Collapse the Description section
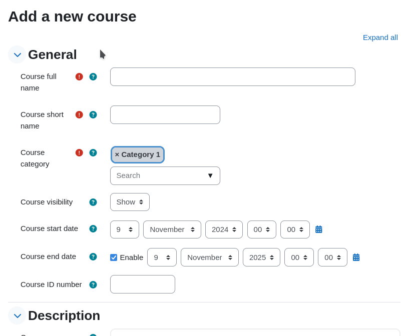Viewport: 414px width, 336px height. (x=17, y=315)
